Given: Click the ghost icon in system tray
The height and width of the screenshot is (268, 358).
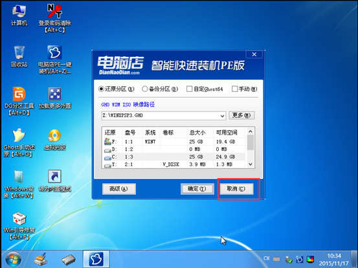Looking at the screenshot, I should click(300, 259).
